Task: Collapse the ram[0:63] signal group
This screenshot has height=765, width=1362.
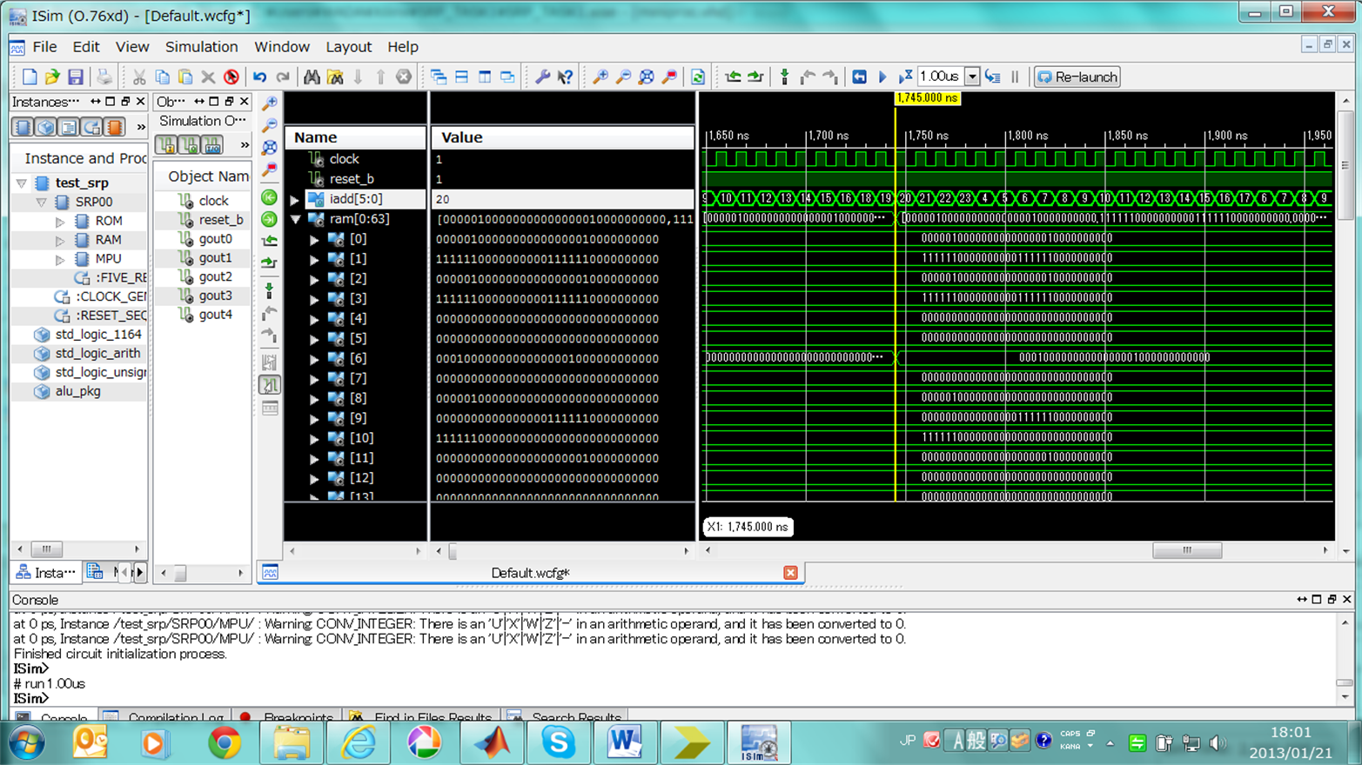Action: 296,219
